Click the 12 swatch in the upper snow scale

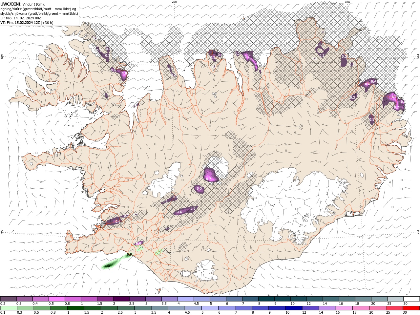pyautogui.click(x=314, y=299)
